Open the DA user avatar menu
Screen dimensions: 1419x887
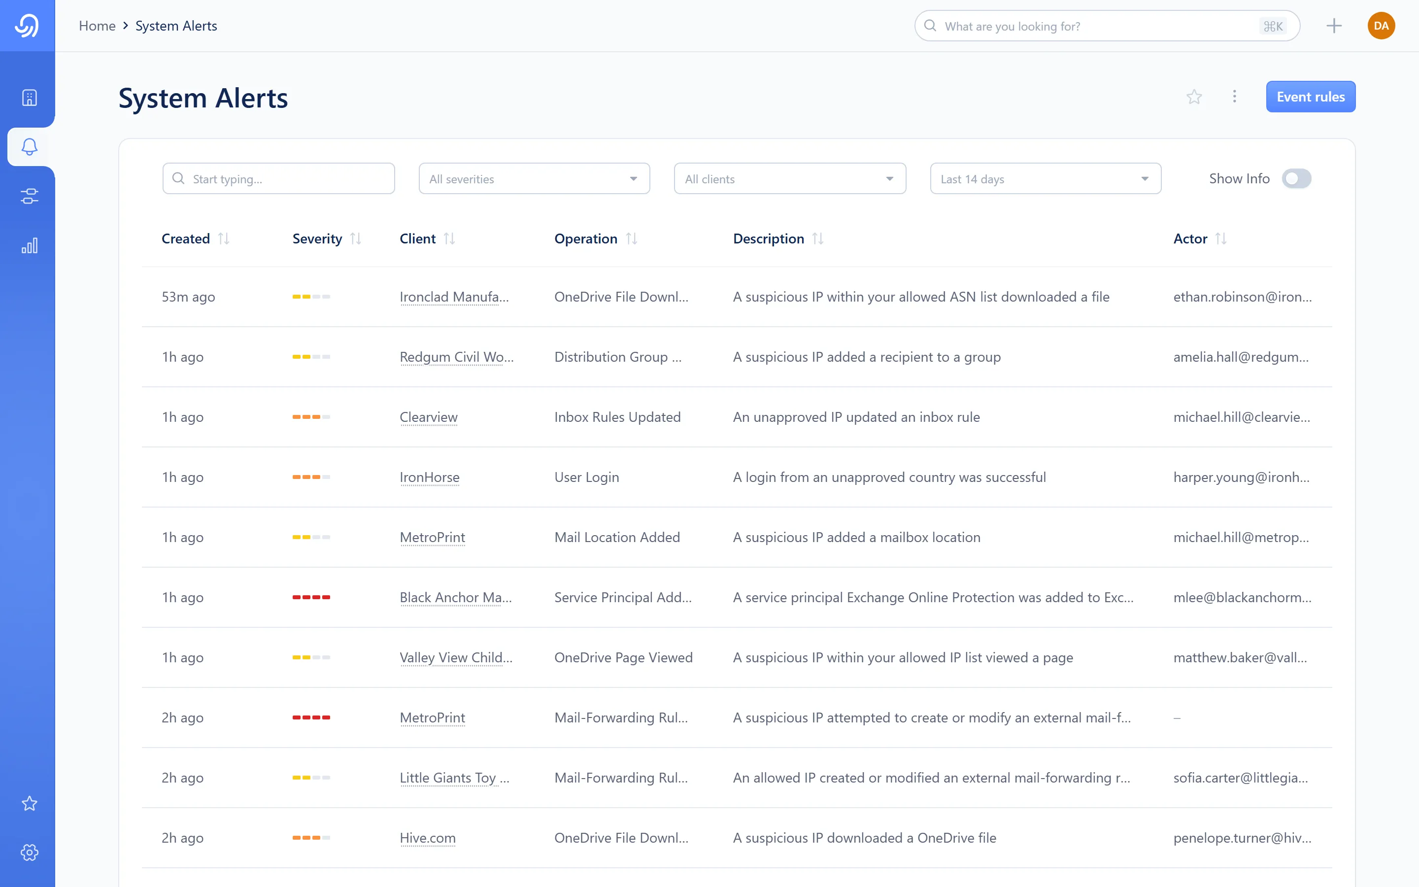point(1381,26)
